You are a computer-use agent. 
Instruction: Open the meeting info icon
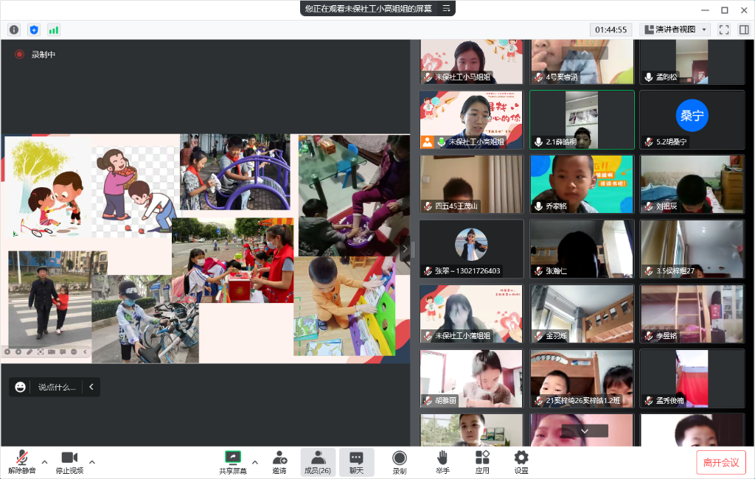pyautogui.click(x=14, y=29)
